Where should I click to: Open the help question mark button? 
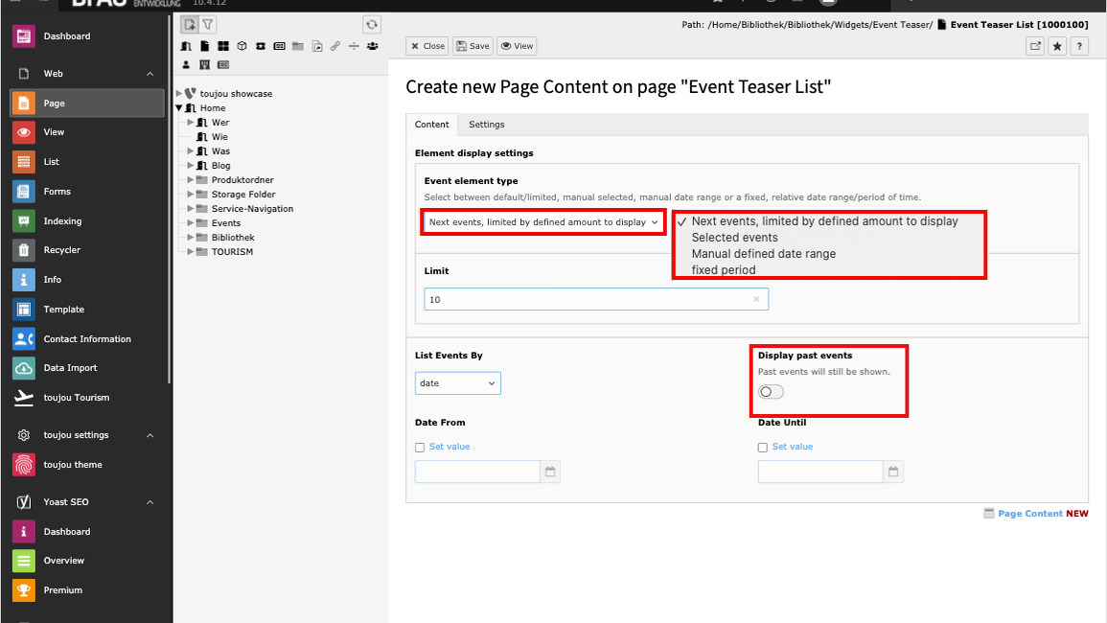(x=1079, y=46)
